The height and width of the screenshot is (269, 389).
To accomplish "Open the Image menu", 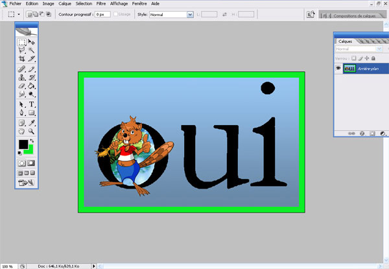I will point(48,3).
